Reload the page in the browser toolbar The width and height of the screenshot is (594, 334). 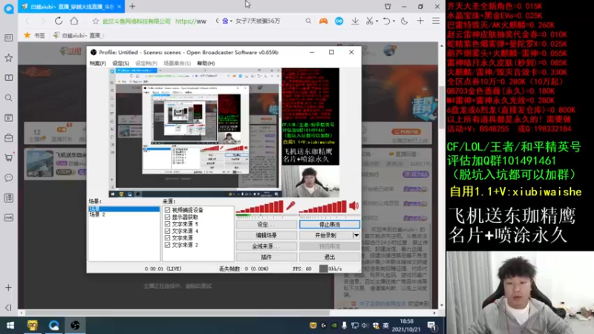[59, 21]
